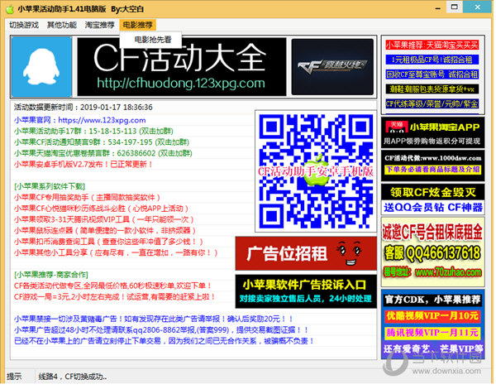Open 小苹果软件广告投诉入口 banner
Image resolution: width=496 pixels, height=389 pixels.
pos(306,291)
